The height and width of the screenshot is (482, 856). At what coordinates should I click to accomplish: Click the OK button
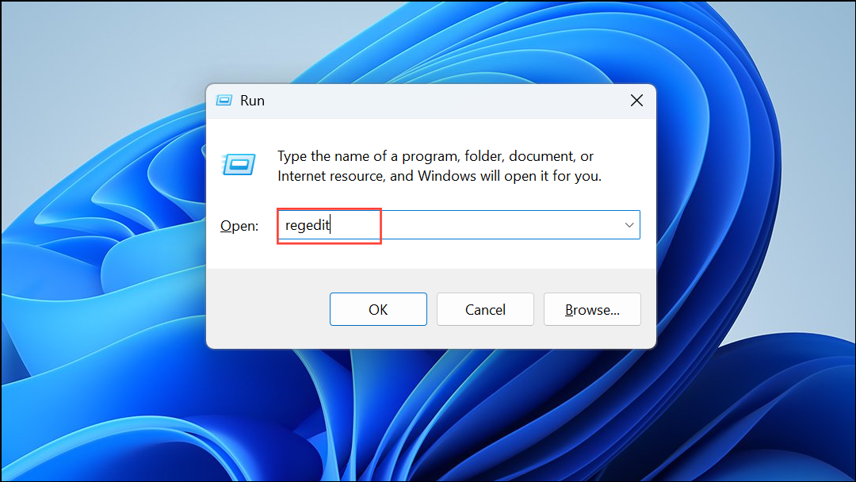(378, 309)
